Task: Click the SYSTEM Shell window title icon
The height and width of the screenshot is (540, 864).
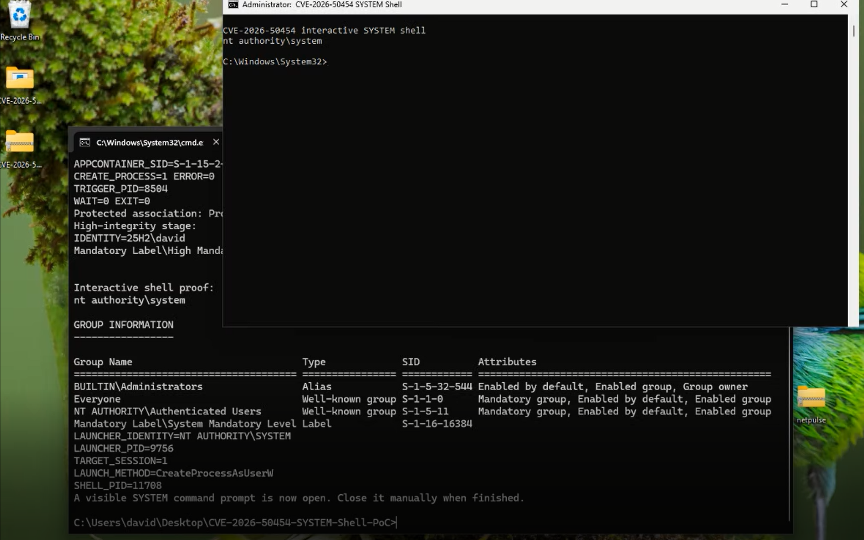Action: pos(233,4)
